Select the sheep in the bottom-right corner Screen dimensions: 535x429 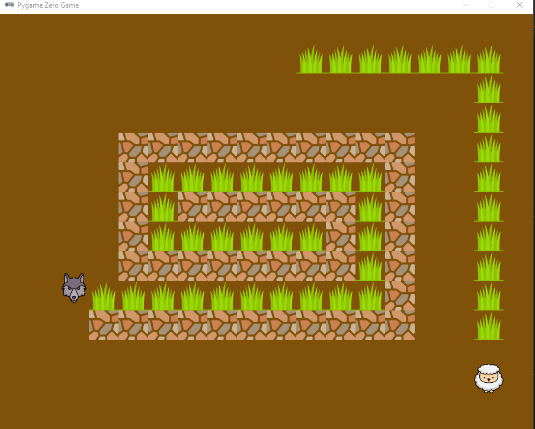pyautogui.click(x=489, y=378)
